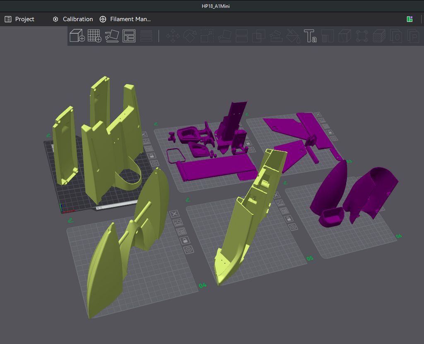Choose the Move tool with four arrows
This screenshot has width=424, height=344.
pyautogui.click(x=173, y=36)
